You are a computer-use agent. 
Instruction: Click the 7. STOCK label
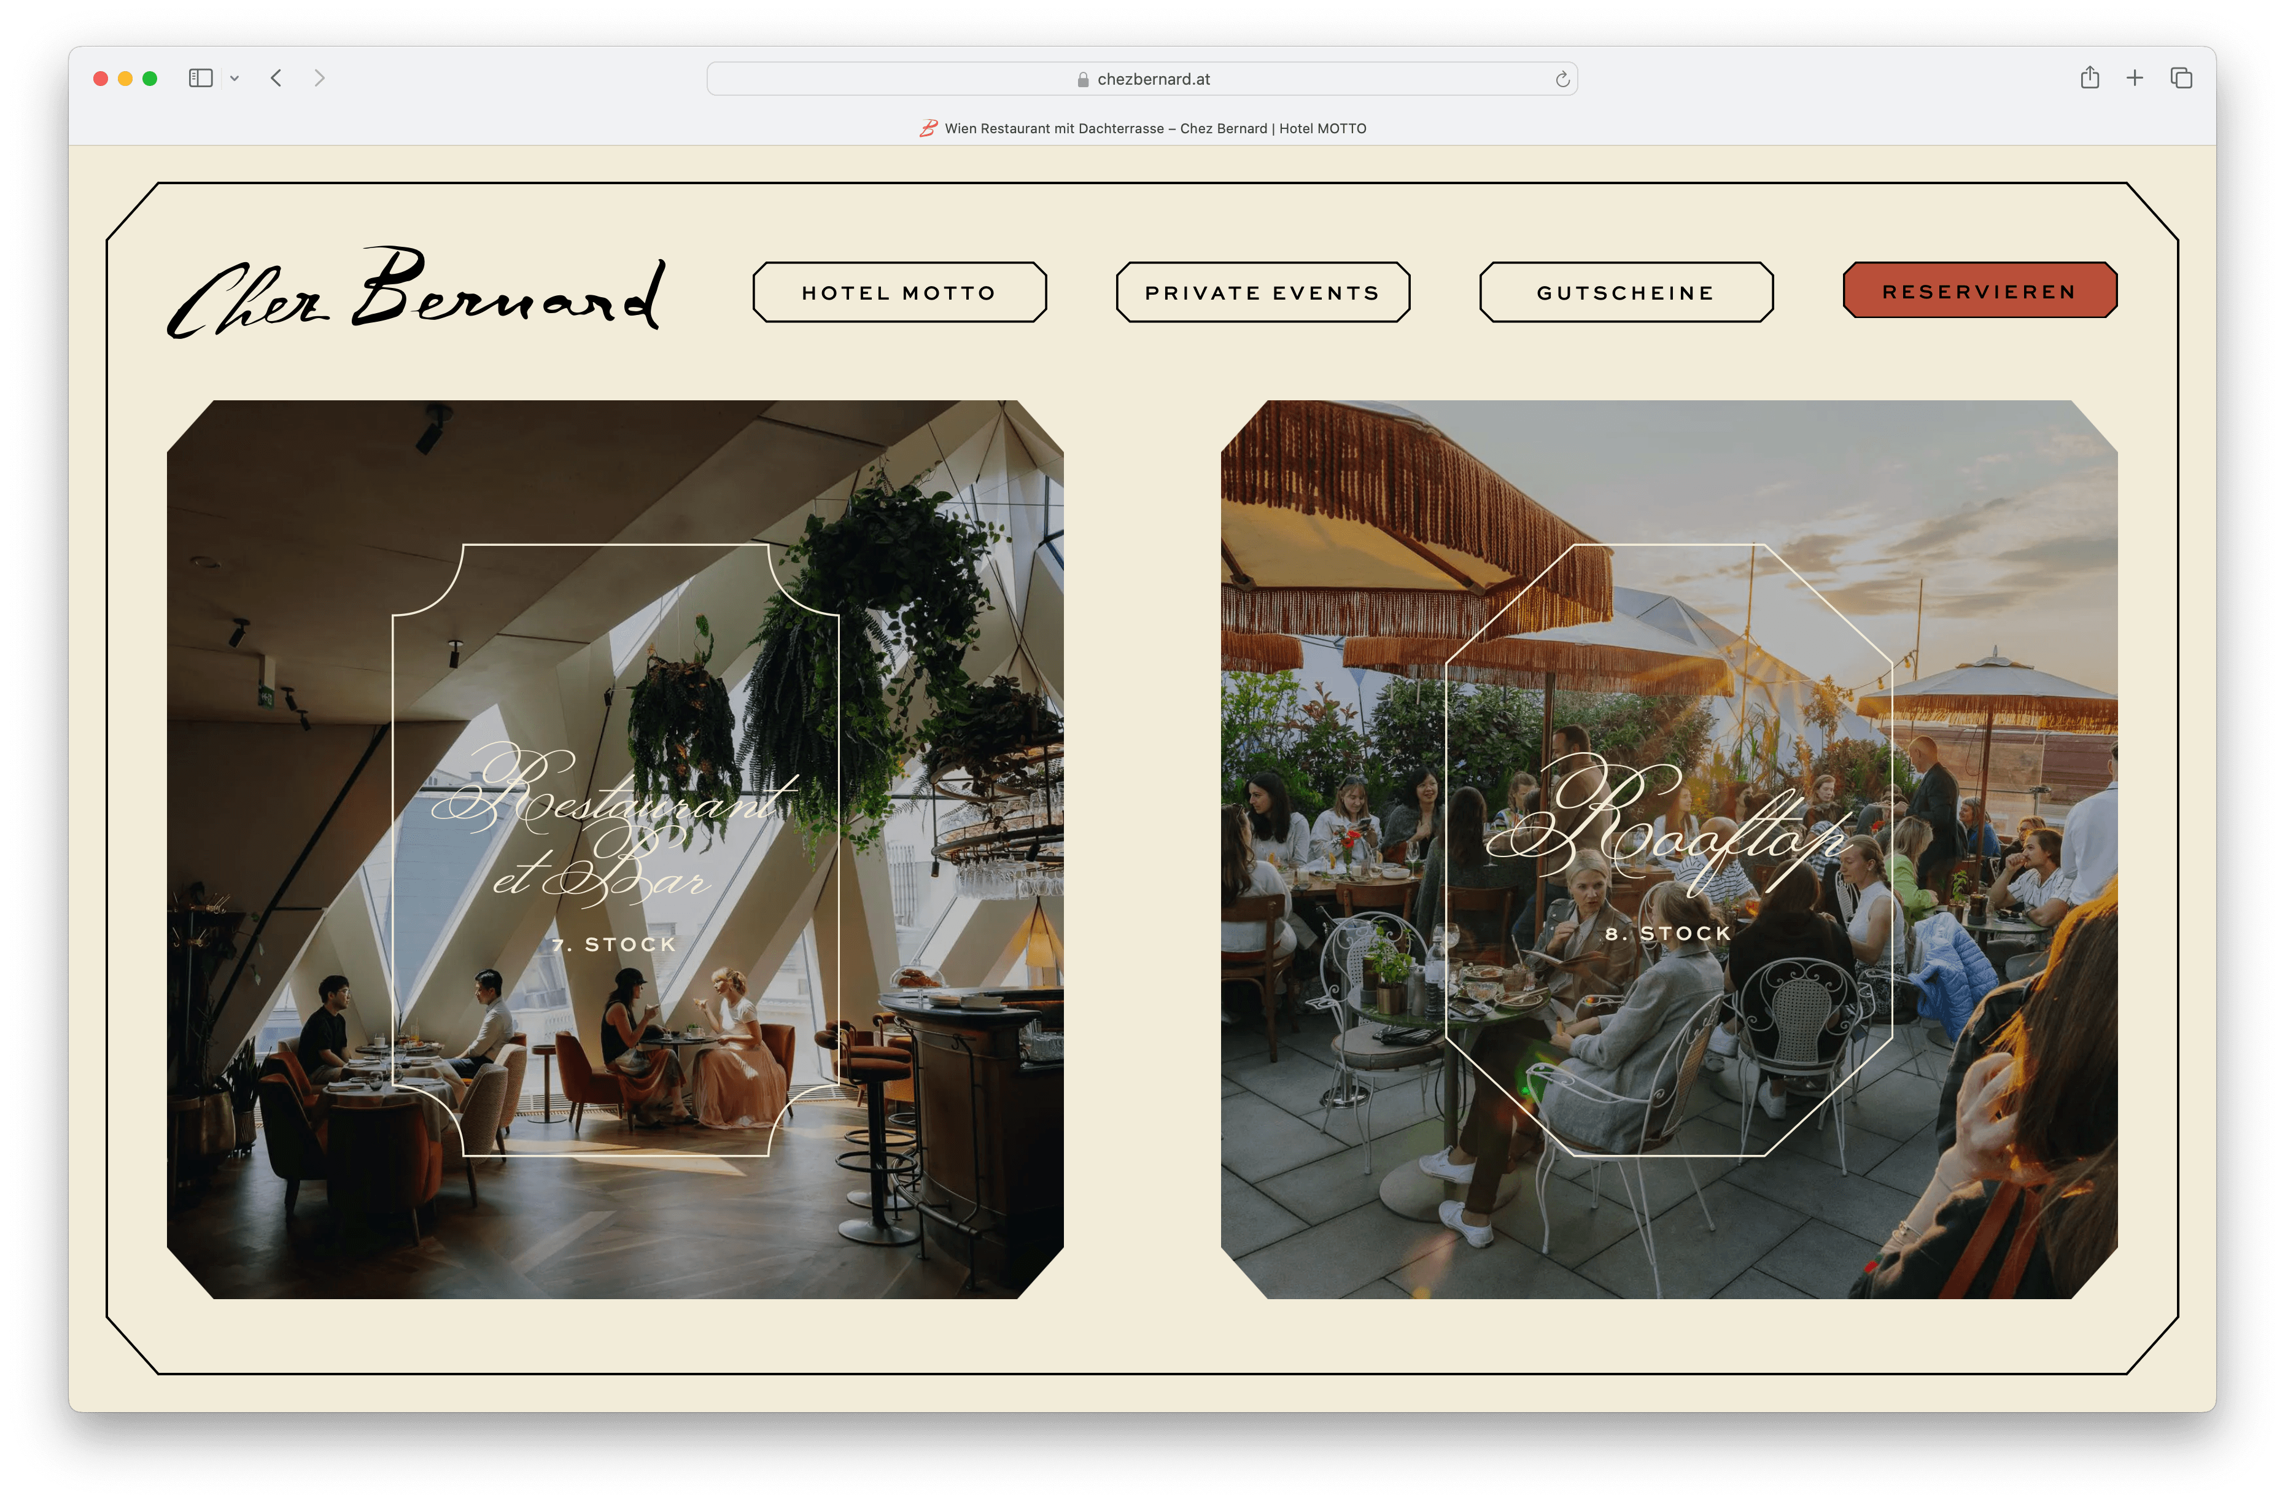coord(615,944)
